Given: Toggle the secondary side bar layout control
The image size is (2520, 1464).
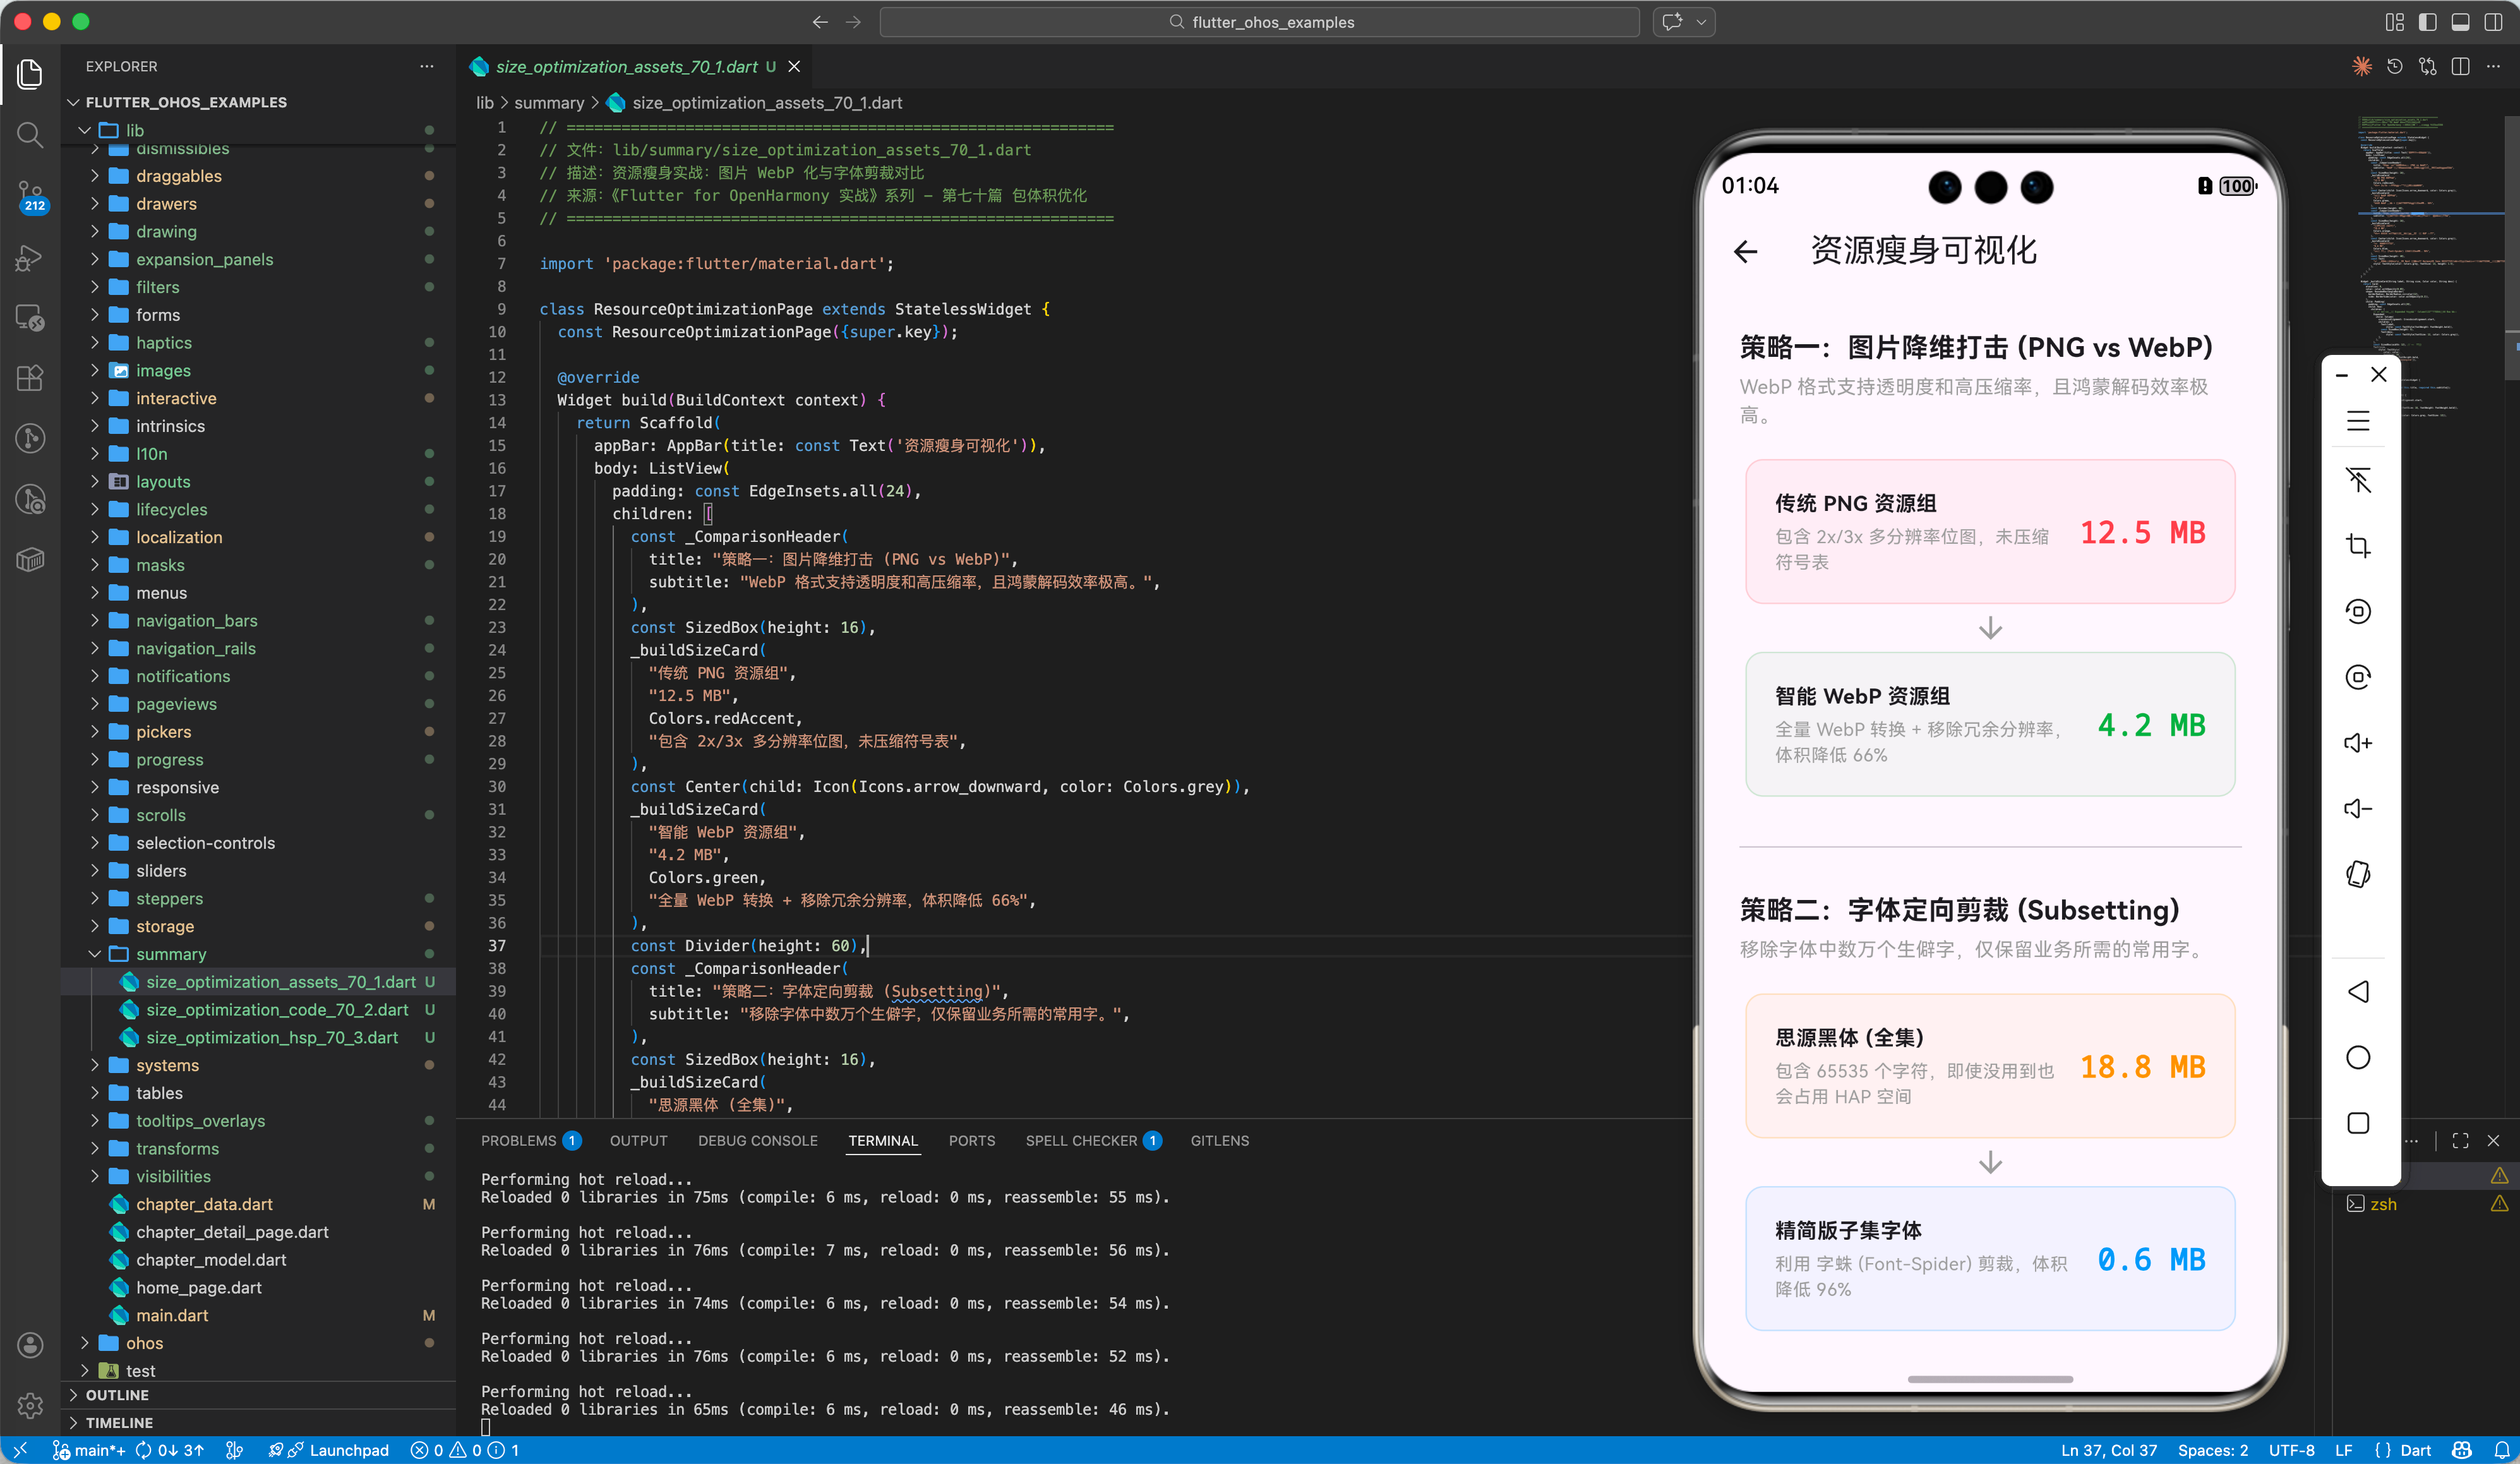Looking at the screenshot, I should [x=2495, y=21].
